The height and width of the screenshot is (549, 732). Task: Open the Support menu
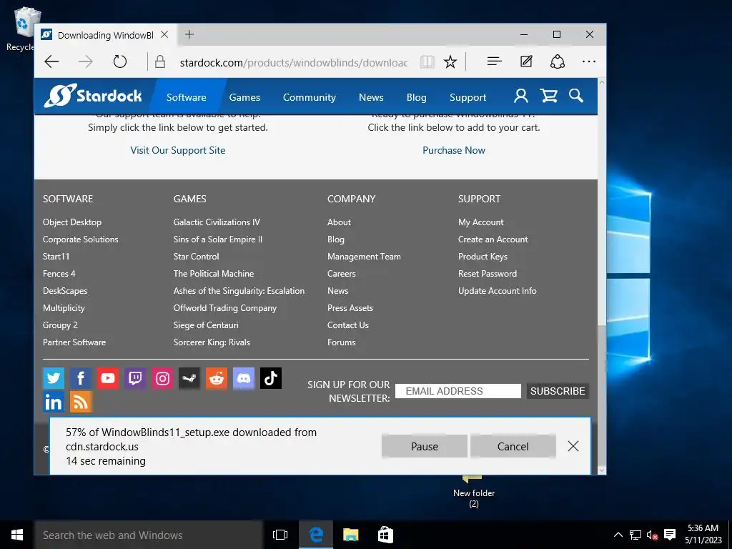tap(468, 97)
